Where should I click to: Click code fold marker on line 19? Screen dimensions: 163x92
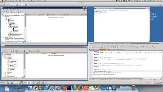click(x=93, y=73)
